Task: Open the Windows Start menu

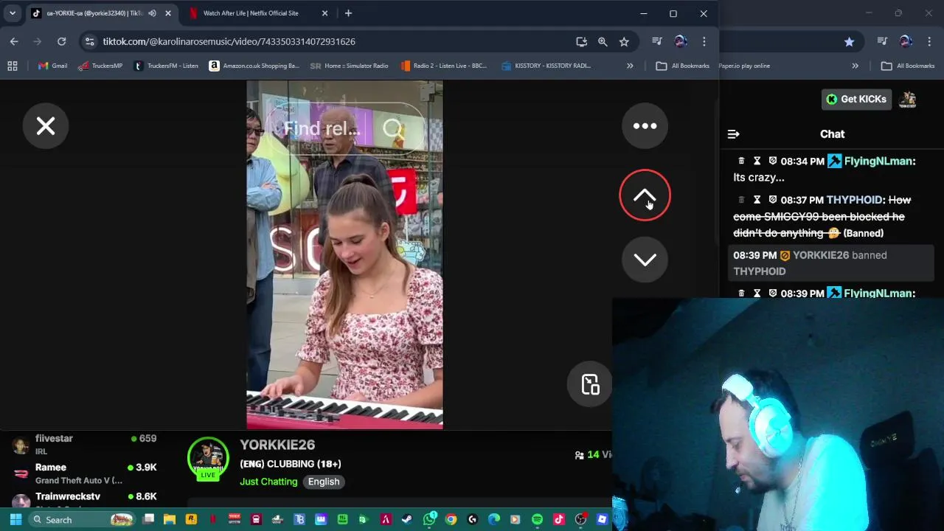Action: (15, 519)
